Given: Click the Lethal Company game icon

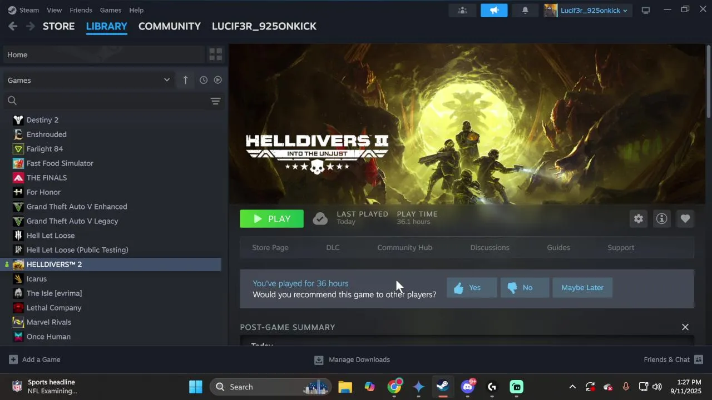Looking at the screenshot, I should (18, 308).
